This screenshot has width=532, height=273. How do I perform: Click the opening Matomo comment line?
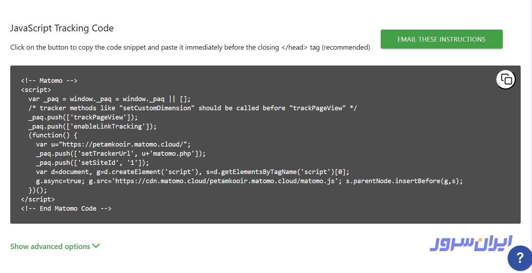(49, 81)
